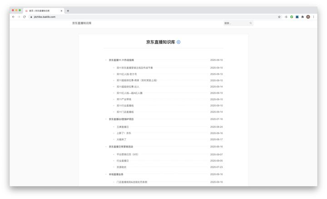
Task: Open the 双11红人线-官方号 article
Action: pos(127,74)
